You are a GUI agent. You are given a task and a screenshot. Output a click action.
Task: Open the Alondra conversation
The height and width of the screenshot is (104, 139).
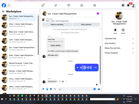coord(19,72)
